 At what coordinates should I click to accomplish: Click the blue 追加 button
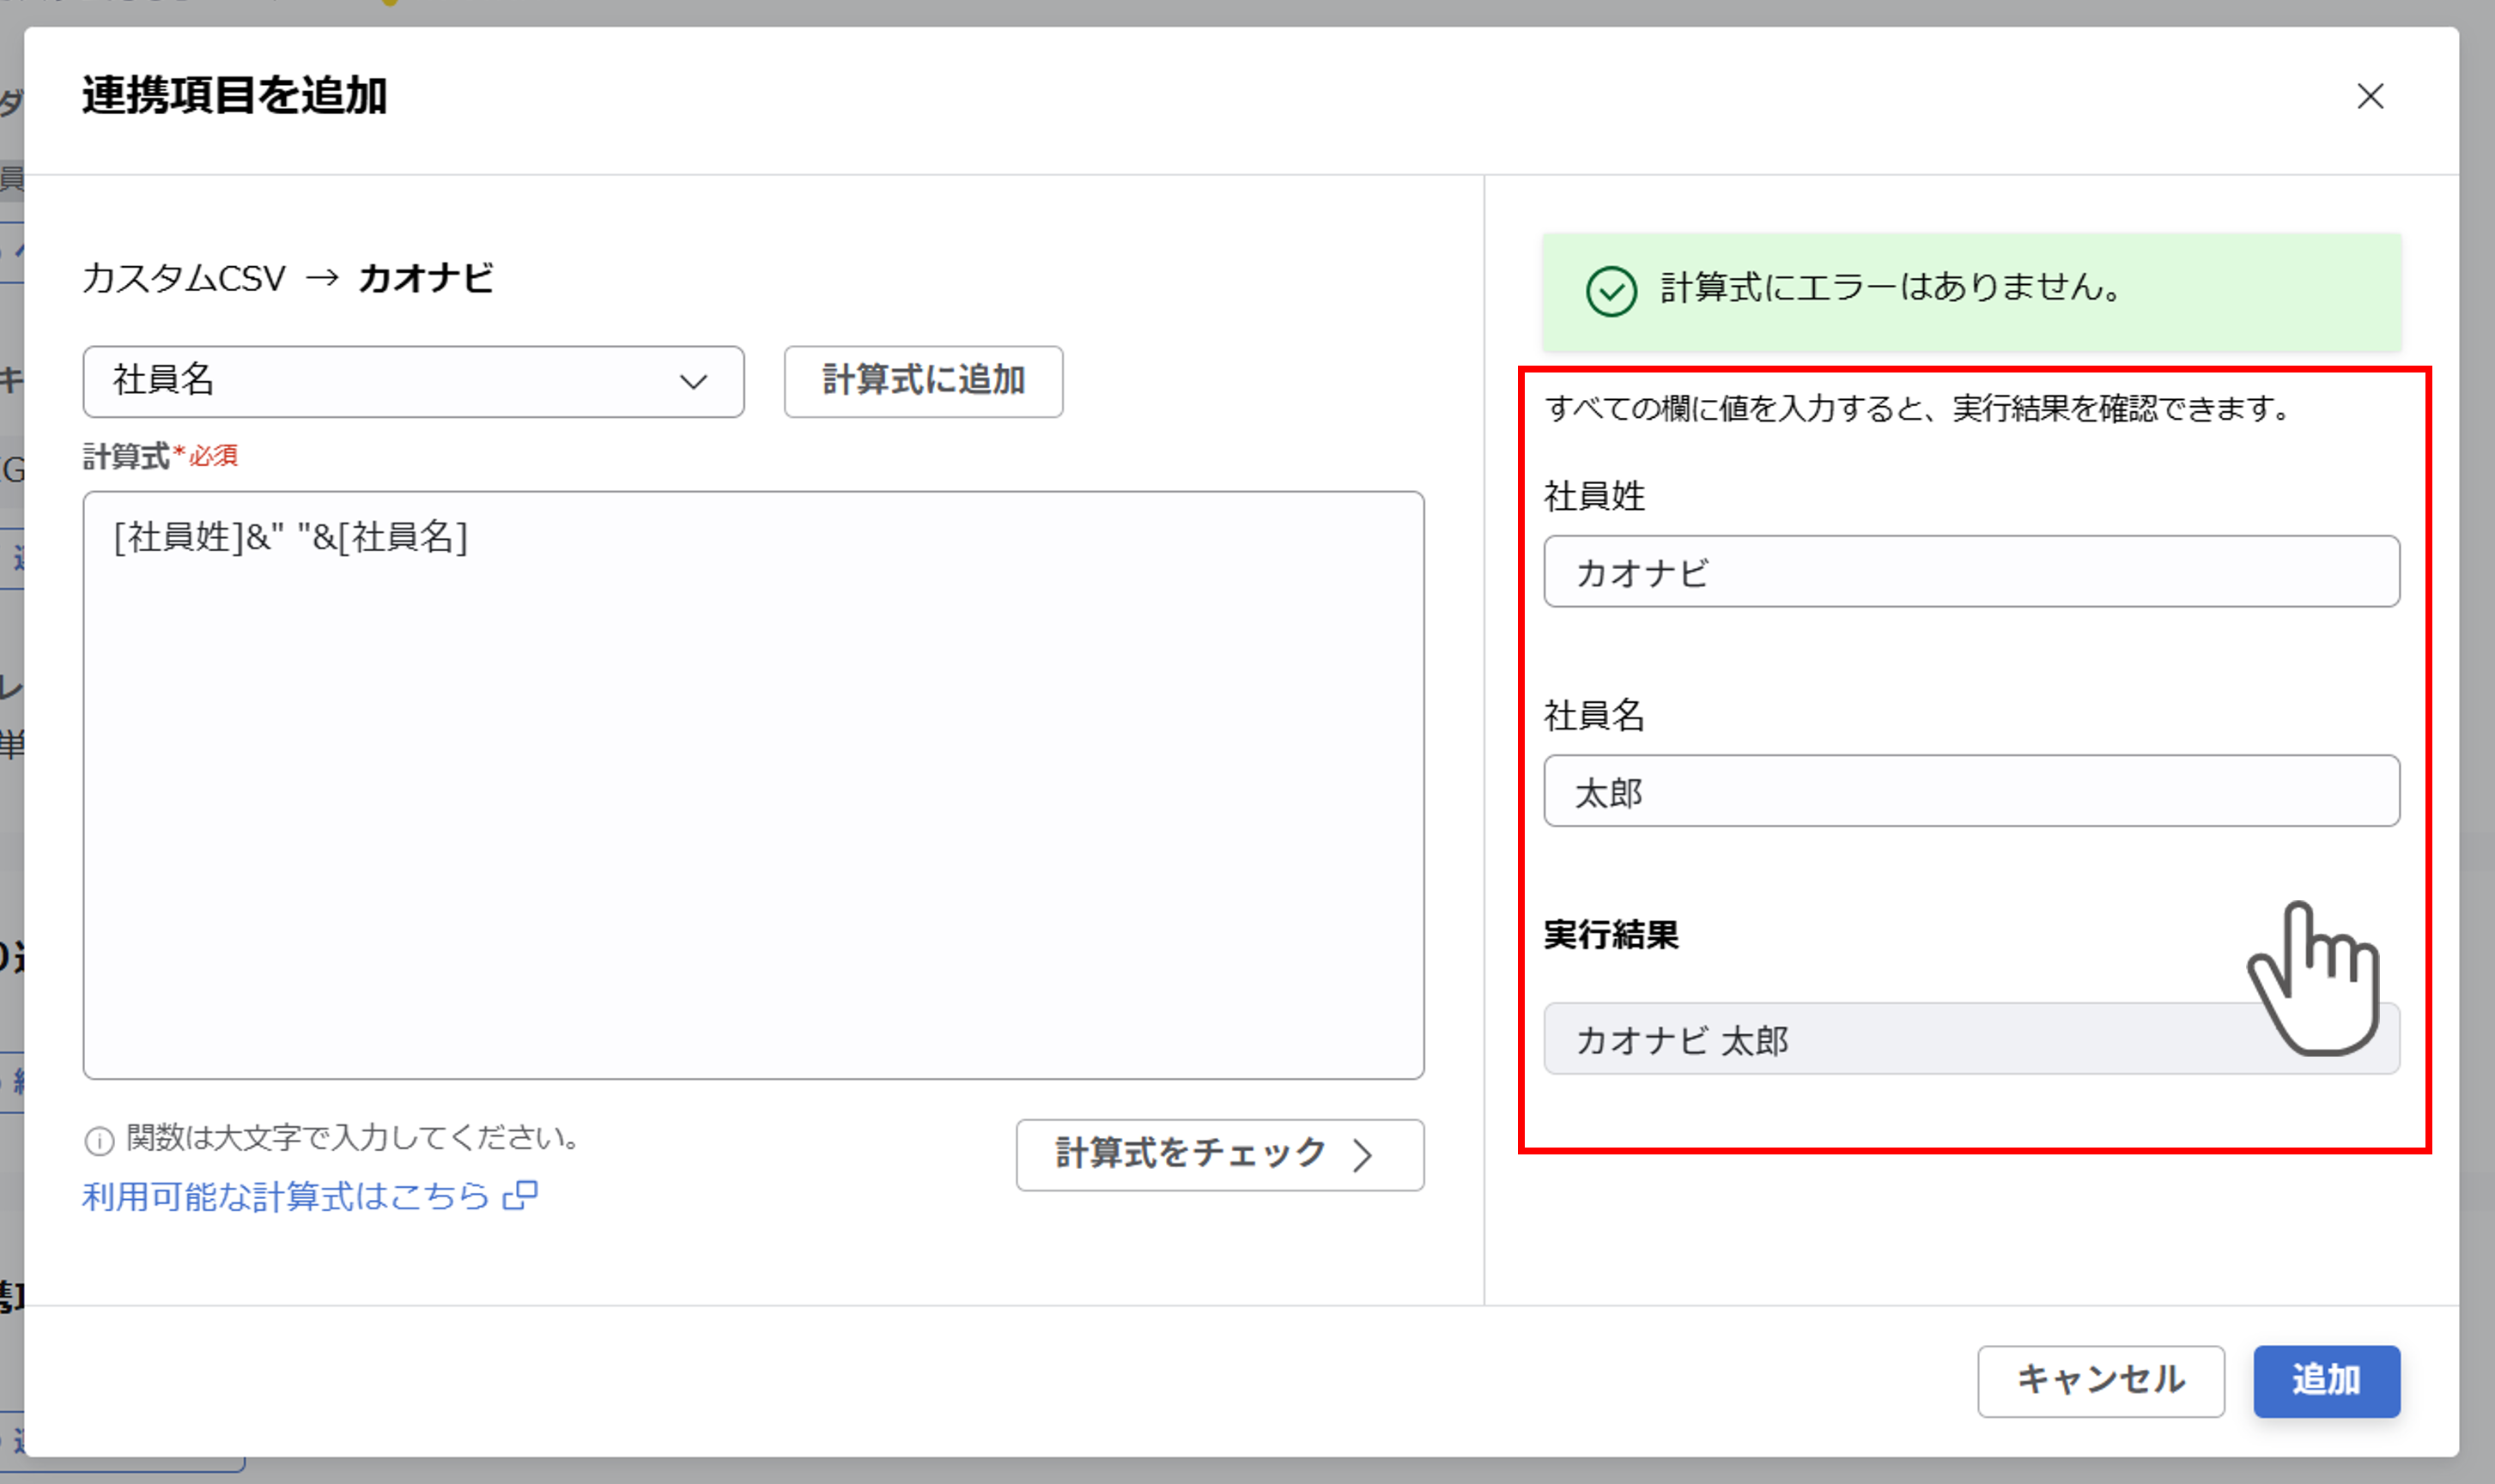(2326, 1380)
